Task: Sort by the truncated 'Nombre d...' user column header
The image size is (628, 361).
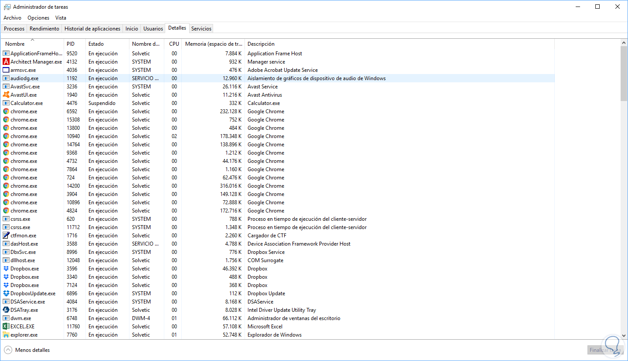Action: click(147, 44)
